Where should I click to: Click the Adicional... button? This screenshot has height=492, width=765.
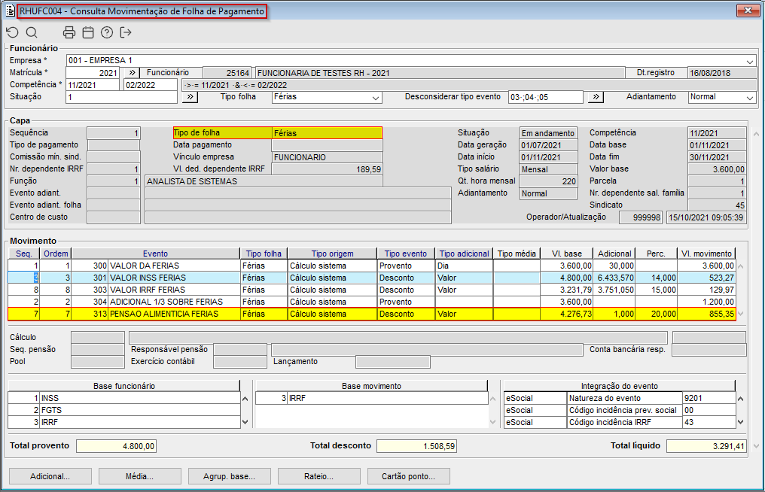(50, 476)
